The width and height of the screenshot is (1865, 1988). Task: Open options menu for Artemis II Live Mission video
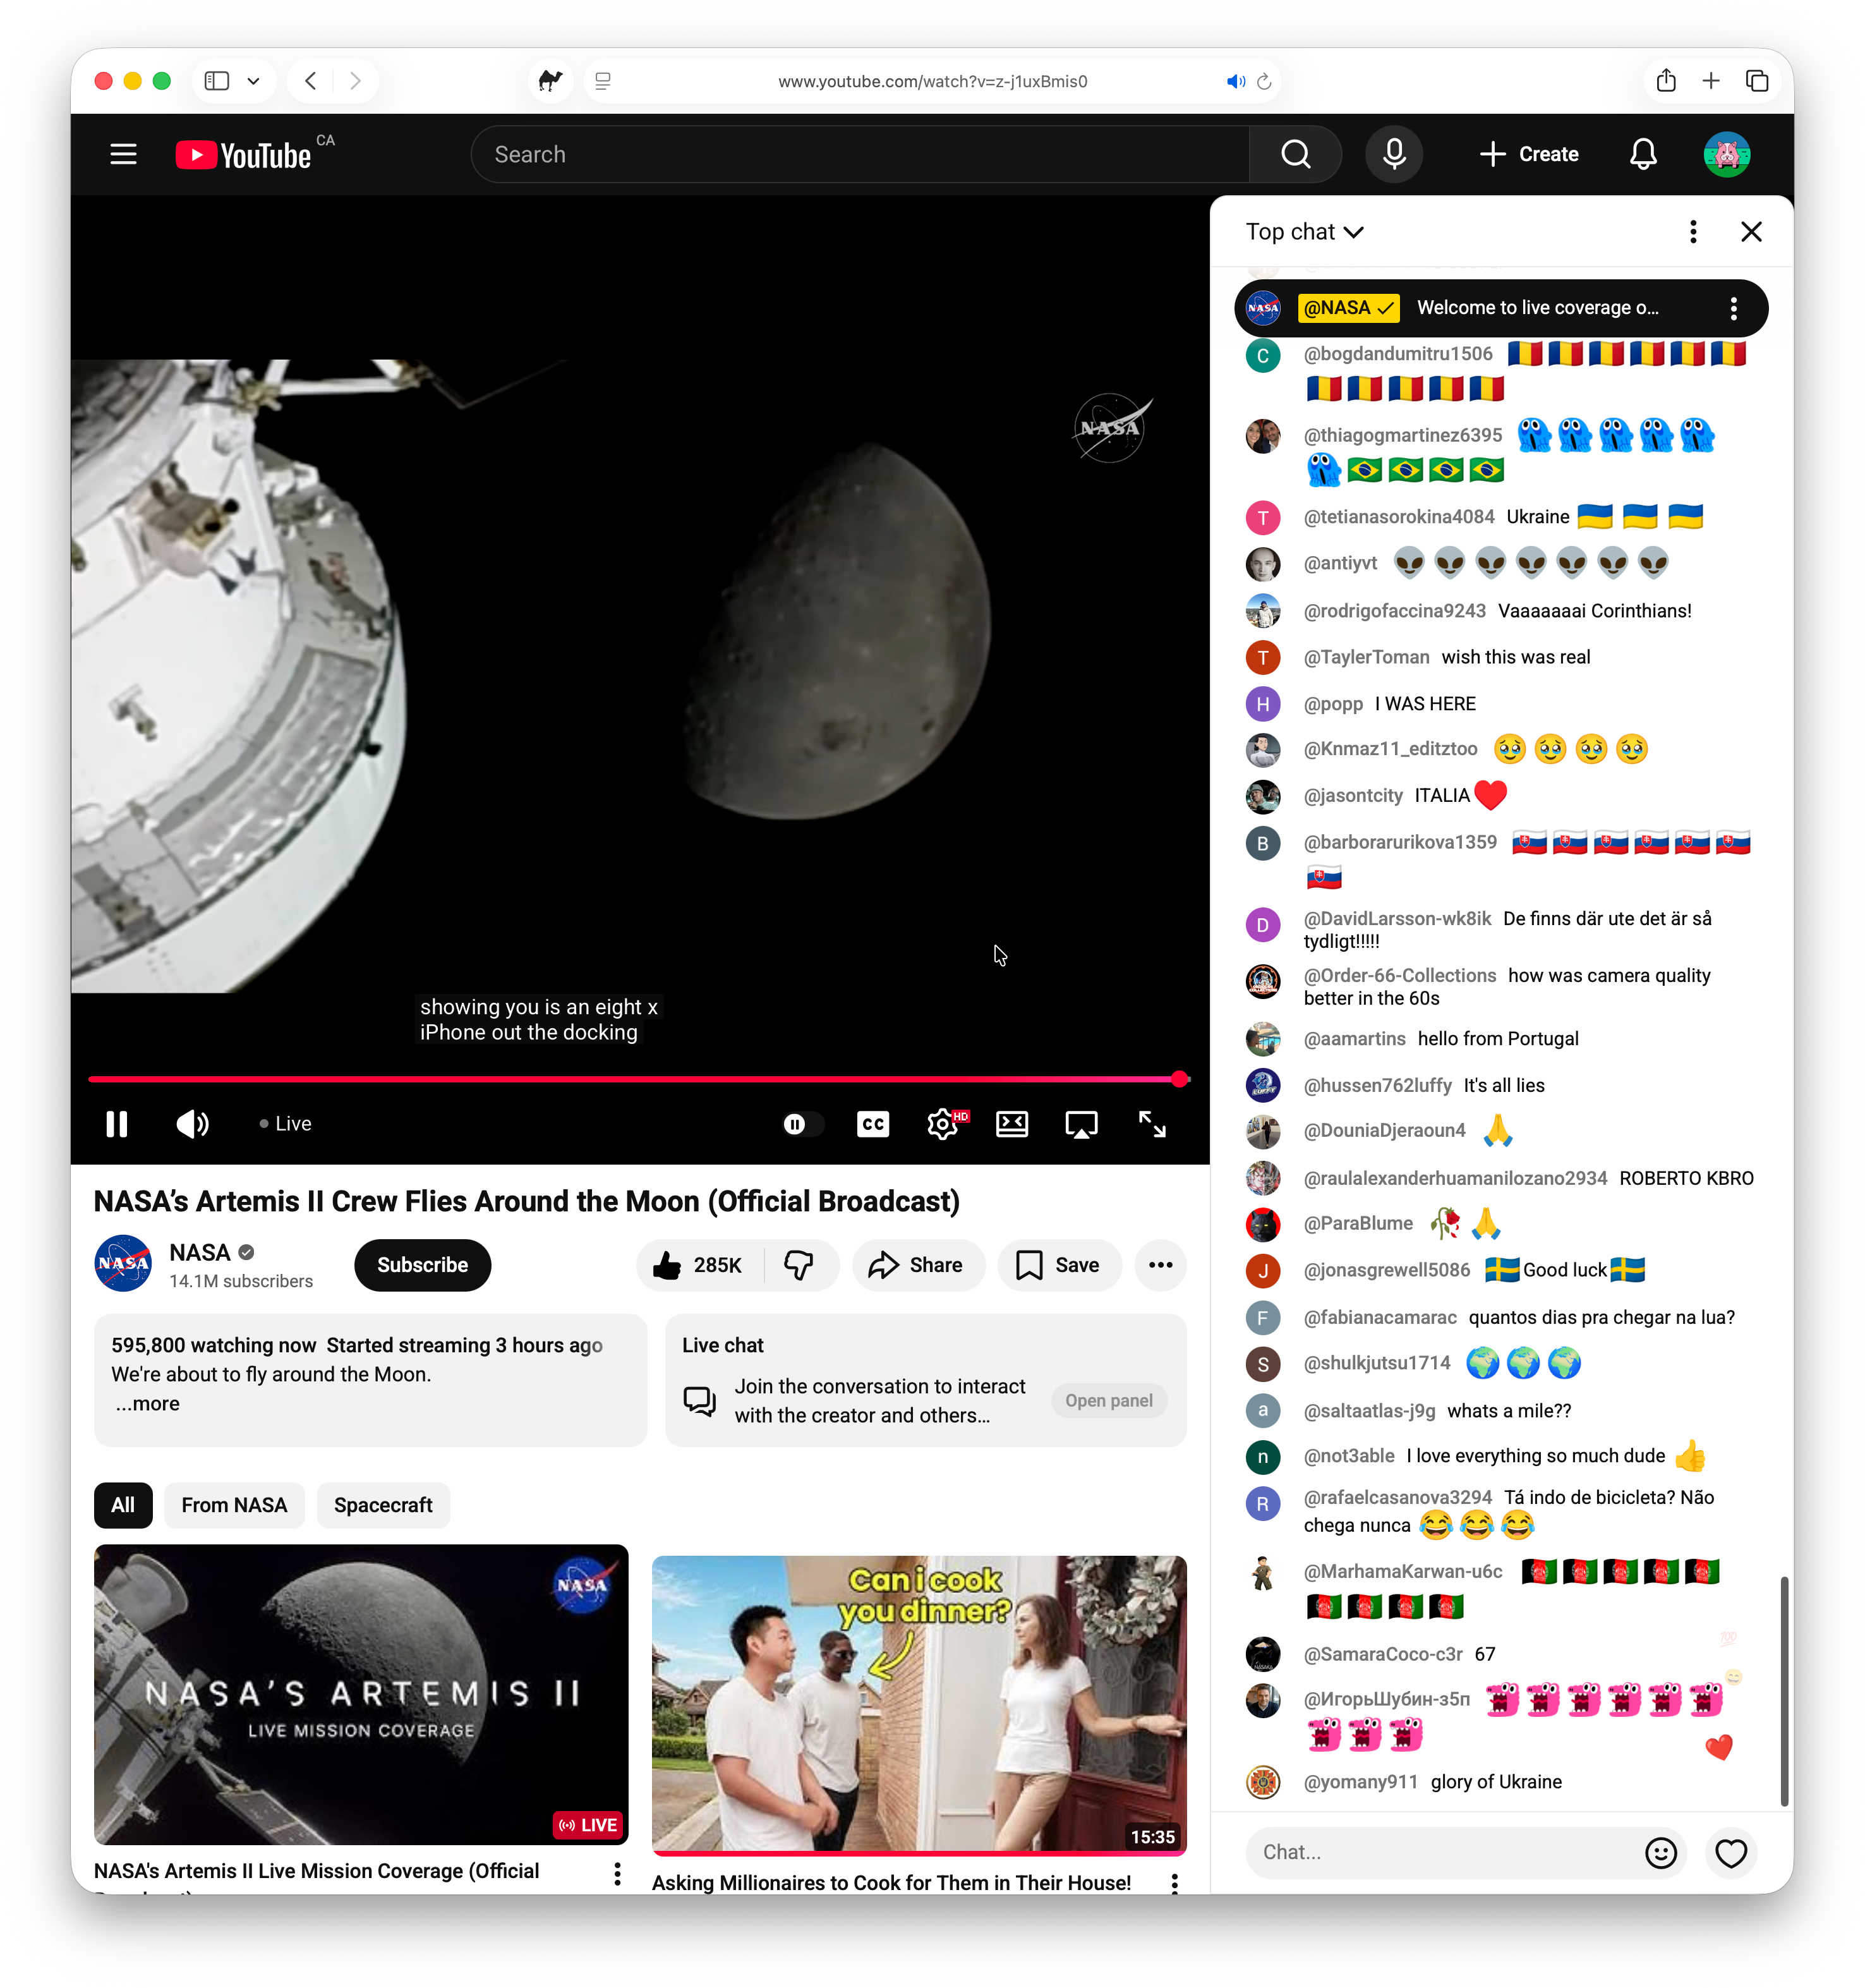pyautogui.click(x=618, y=1874)
